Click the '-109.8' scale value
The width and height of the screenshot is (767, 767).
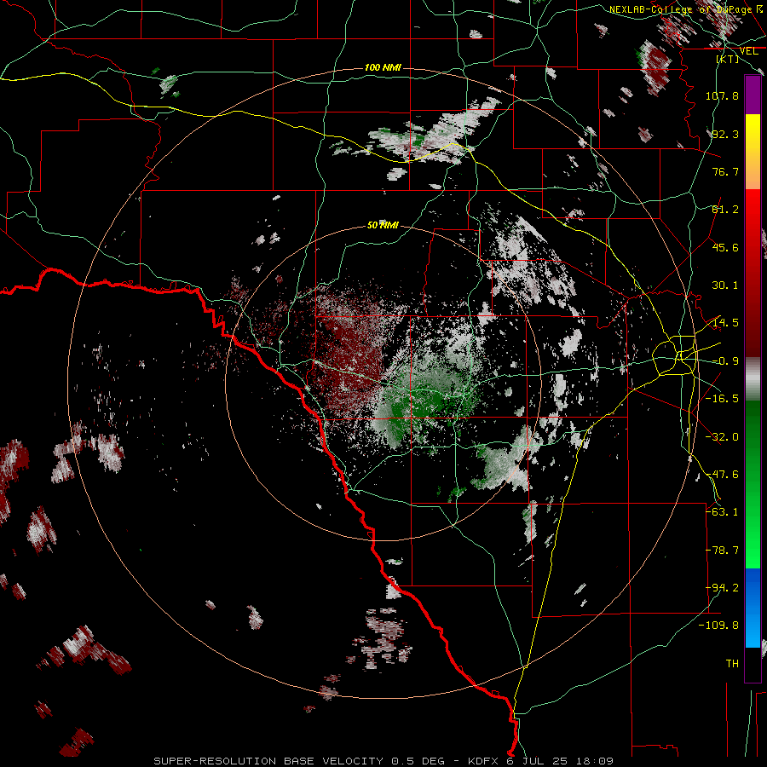point(719,626)
